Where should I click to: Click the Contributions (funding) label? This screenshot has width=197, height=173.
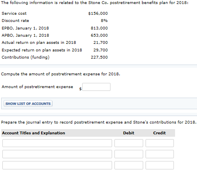coord(26,57)
